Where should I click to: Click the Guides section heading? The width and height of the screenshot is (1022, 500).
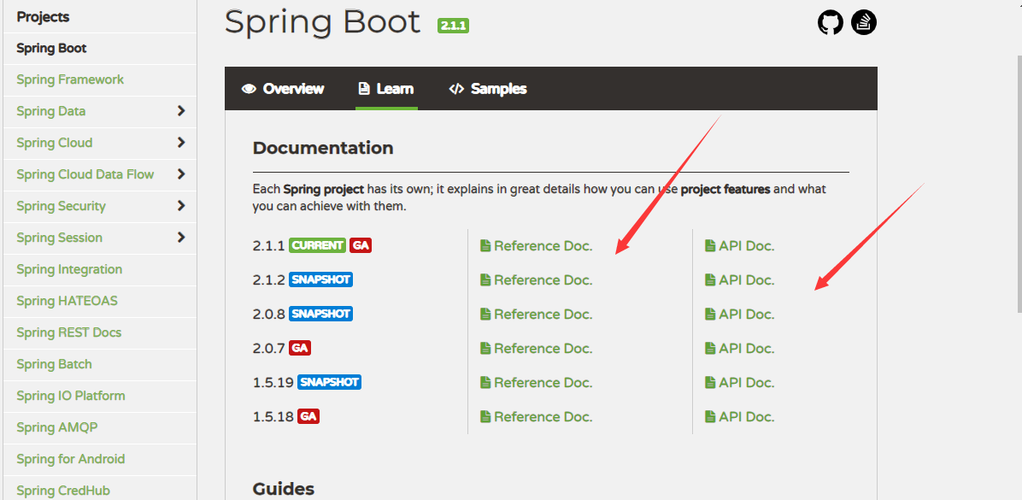[x=284, y=489]
